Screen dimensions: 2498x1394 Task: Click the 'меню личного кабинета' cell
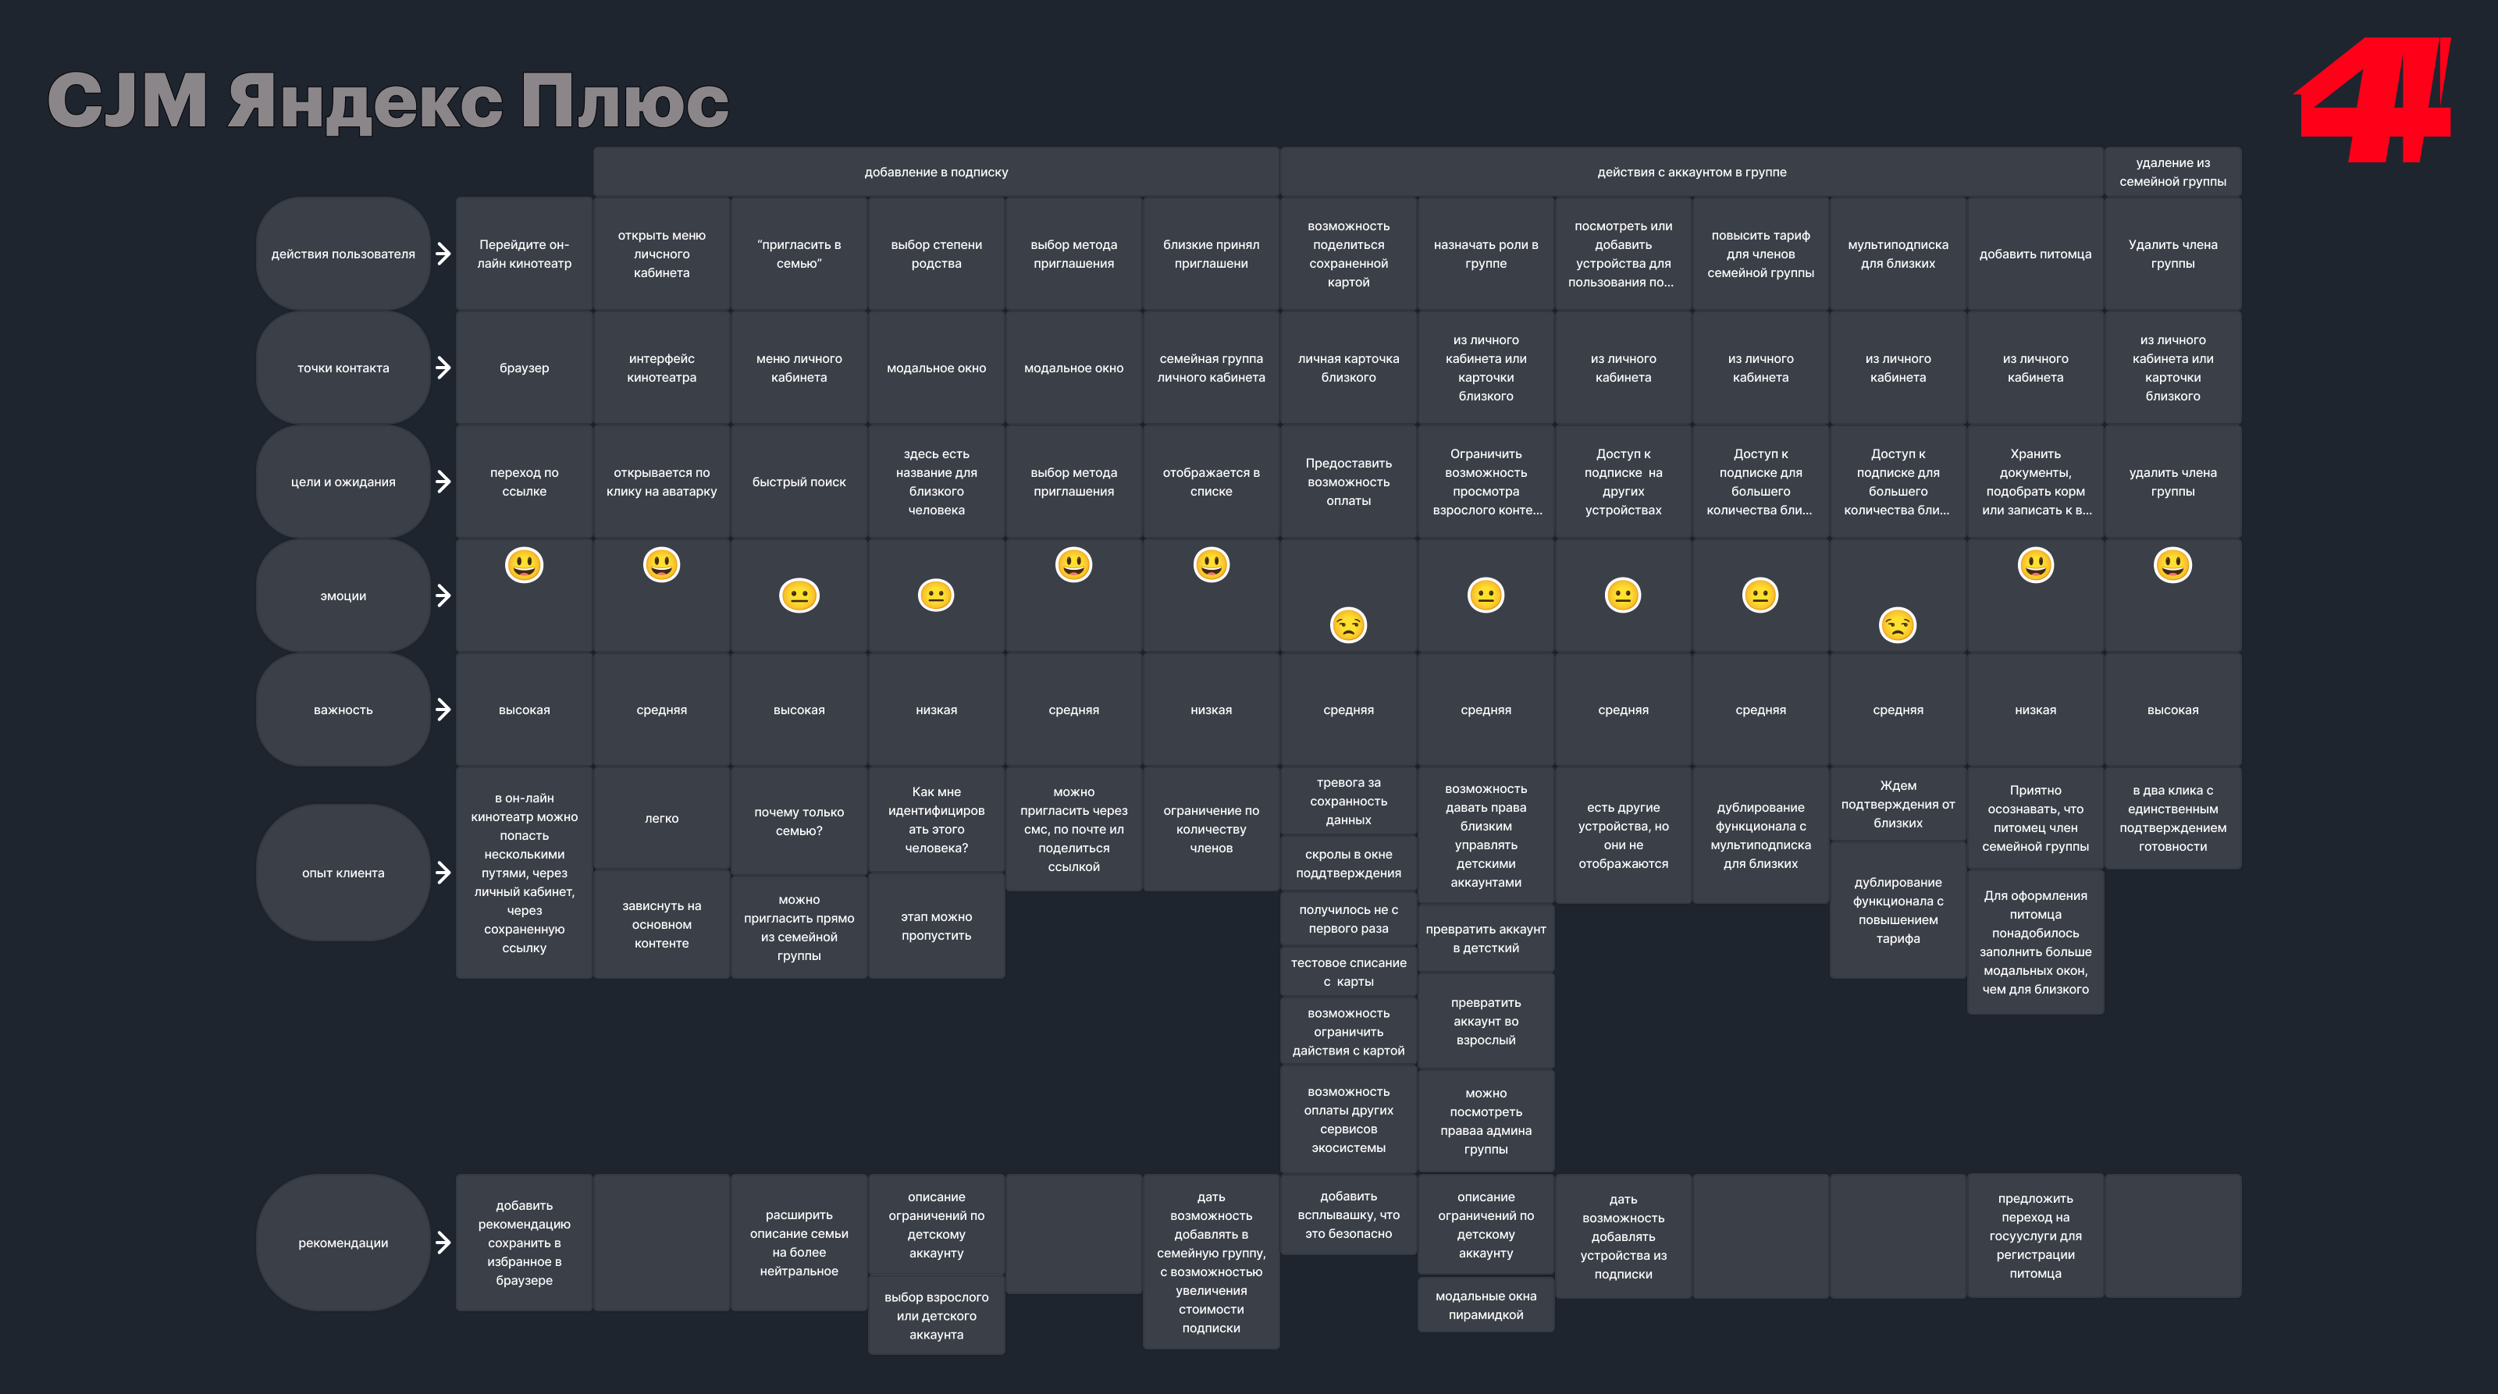coord(799,368)
